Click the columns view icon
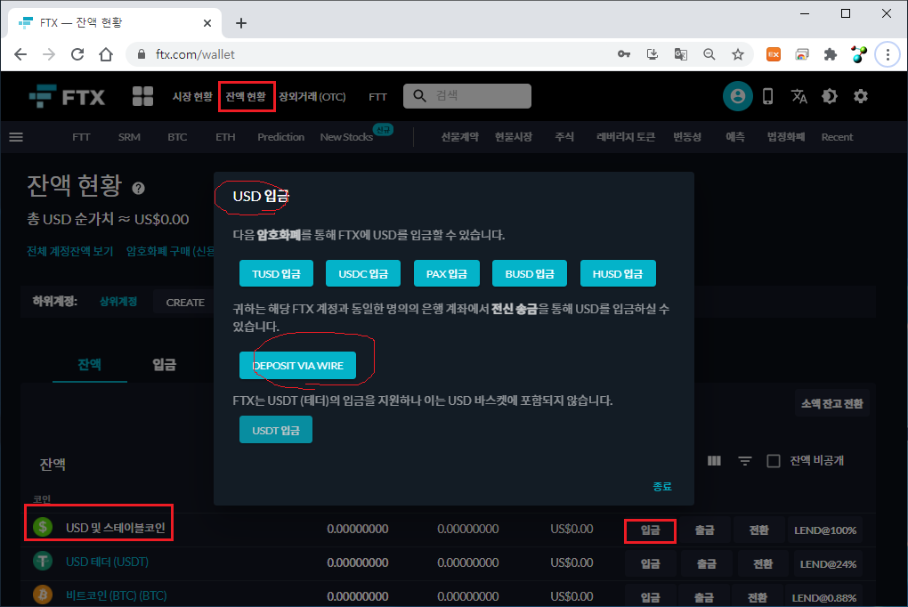This screenshot has height=607, width=908. pos(714,461)
